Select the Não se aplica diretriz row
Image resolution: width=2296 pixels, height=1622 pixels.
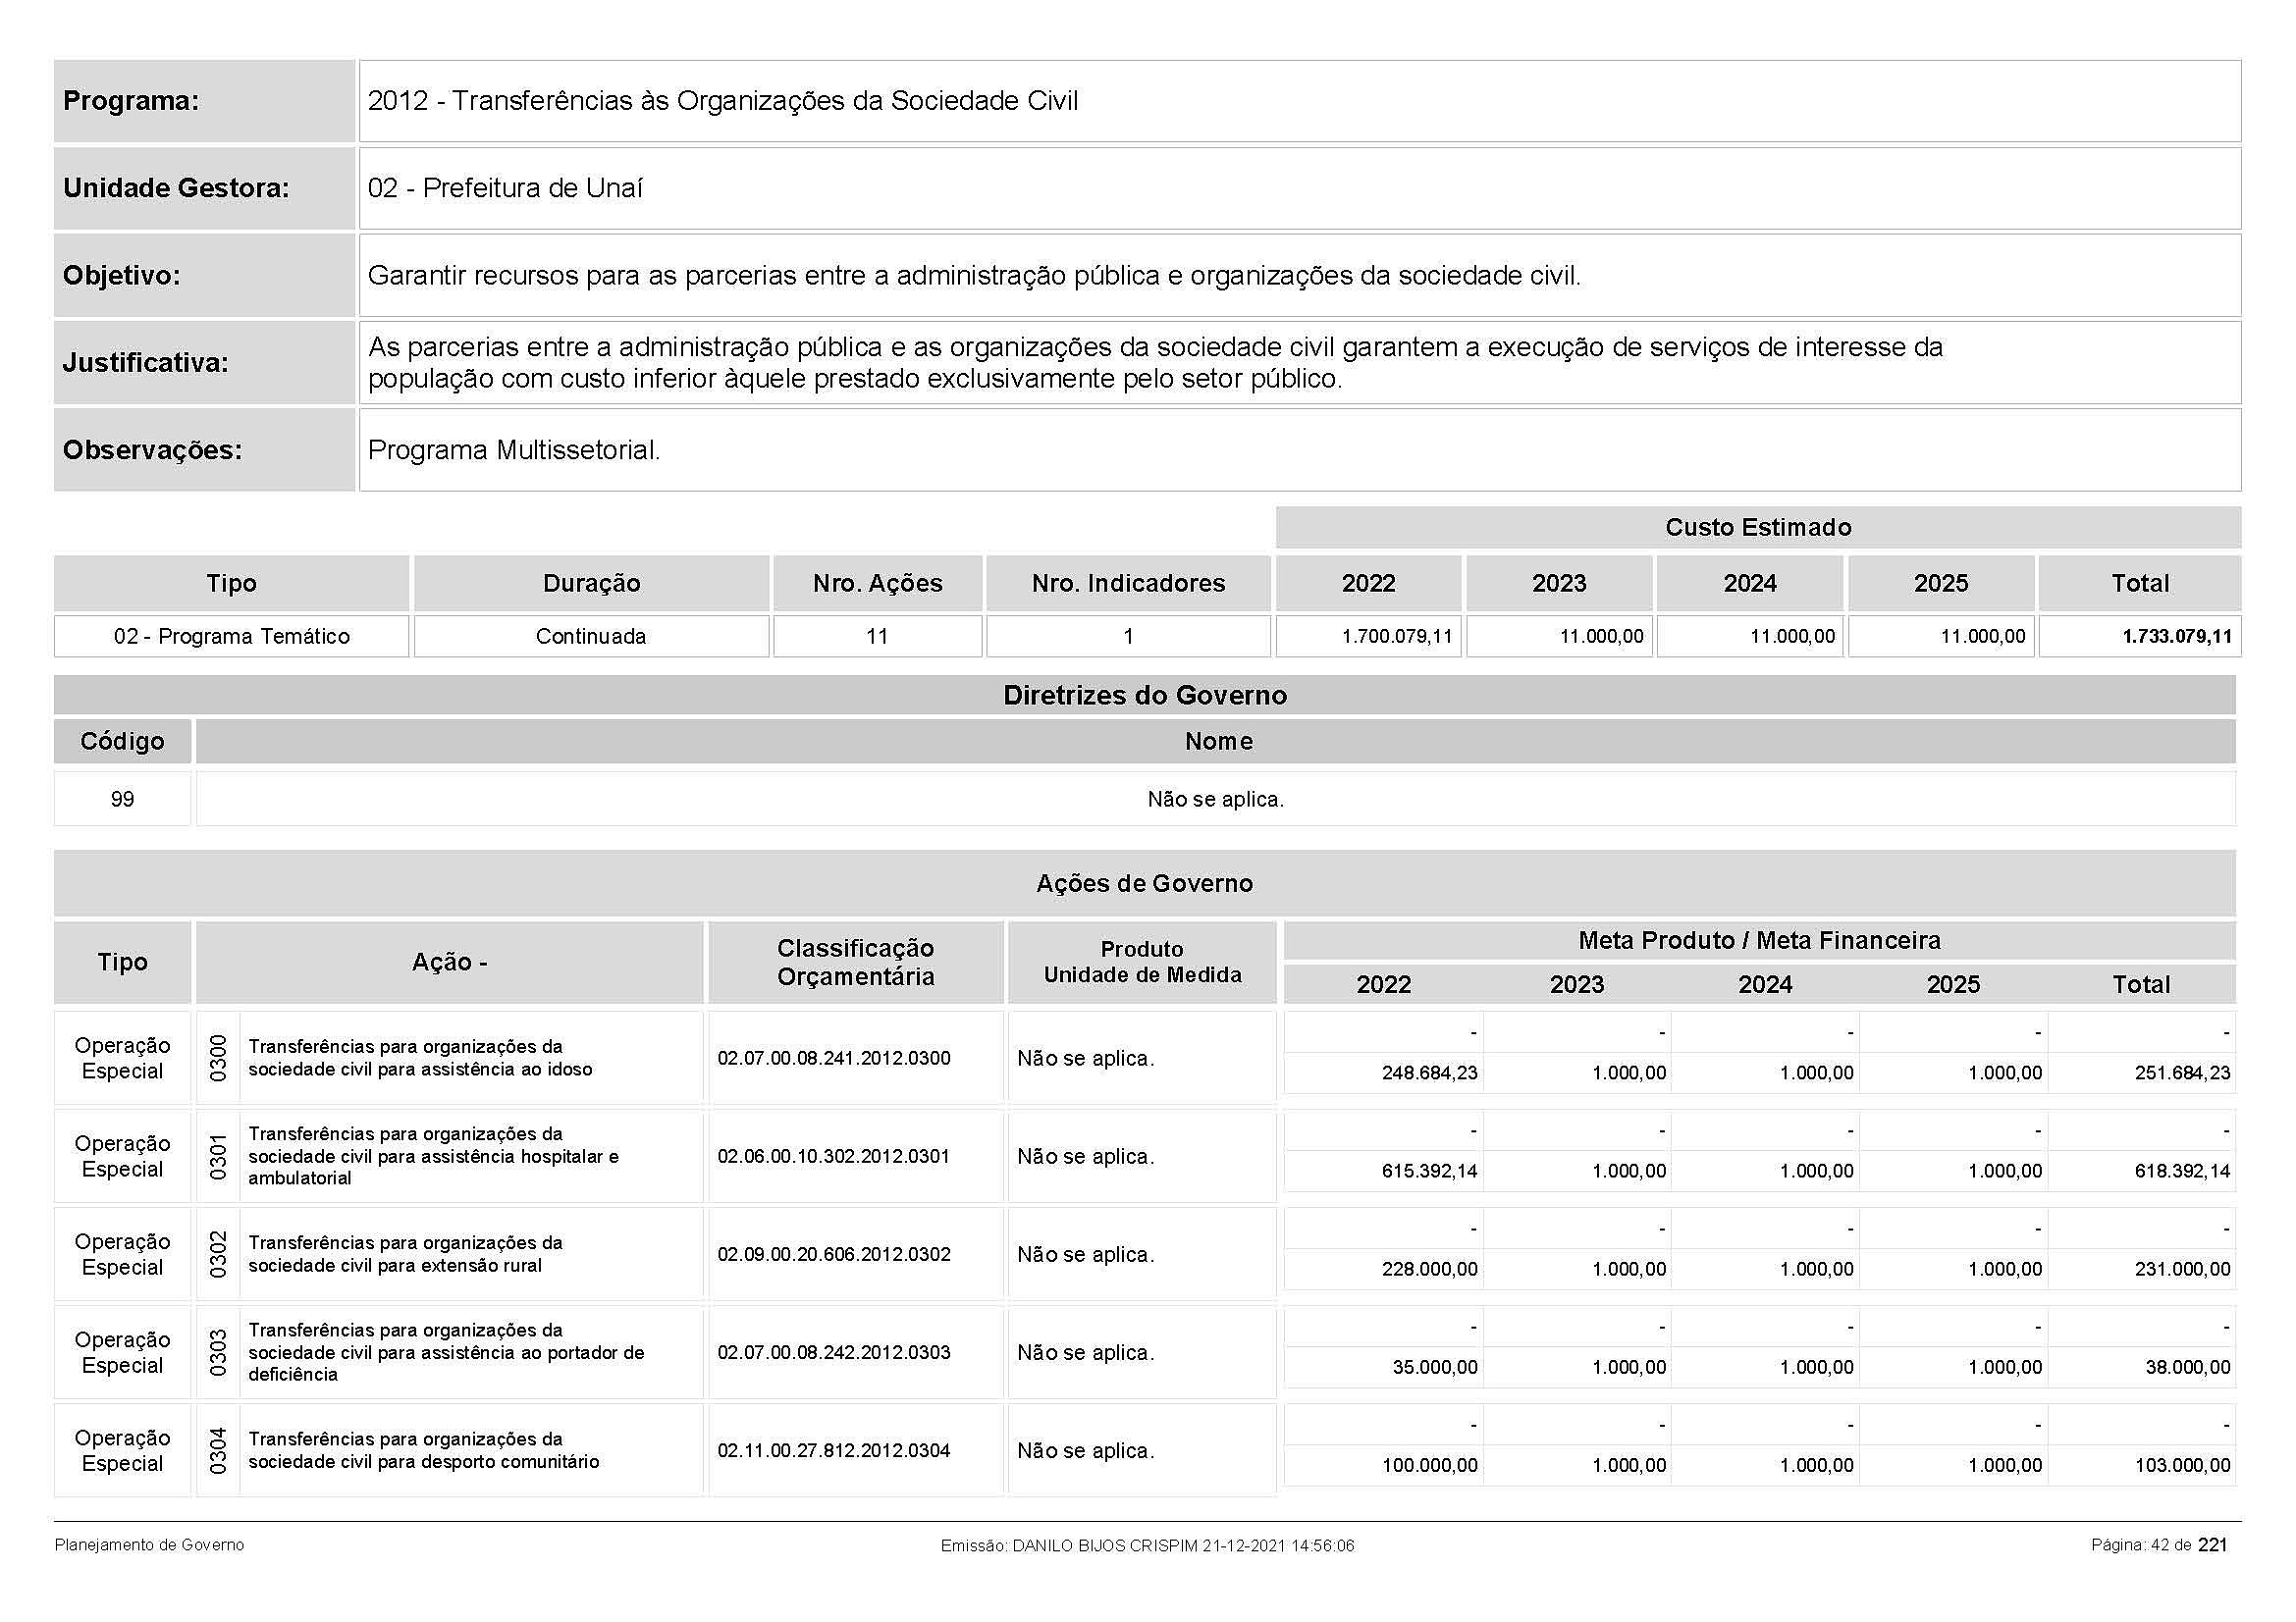(x=1215, y=800)
